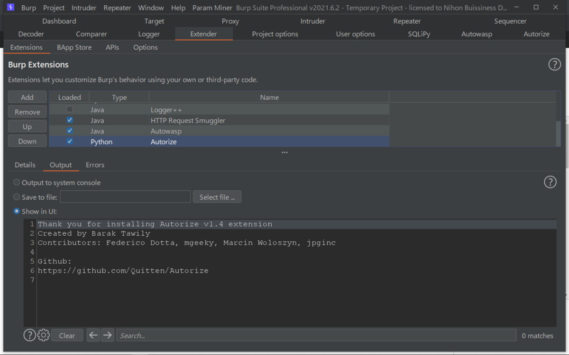Switch to the Sequencer tab

point(510,21)
